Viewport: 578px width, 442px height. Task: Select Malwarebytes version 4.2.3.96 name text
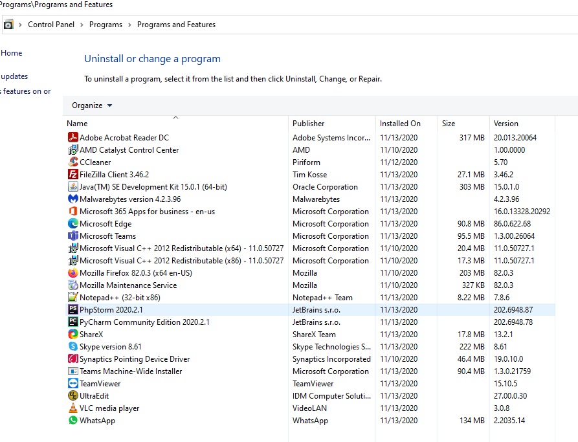pyautogui.click(x=130, y=199)
